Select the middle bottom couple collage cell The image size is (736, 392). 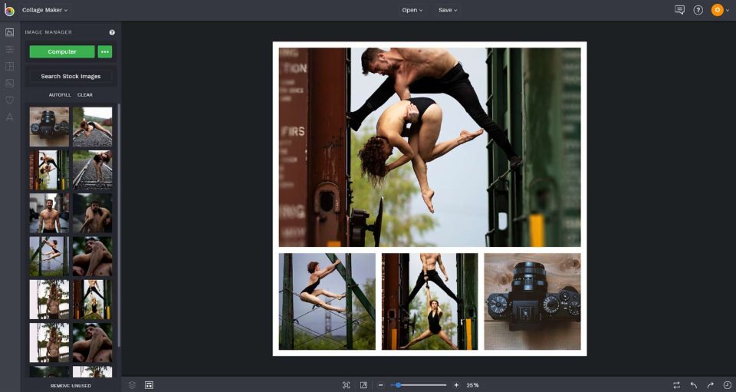pos(429,301)
